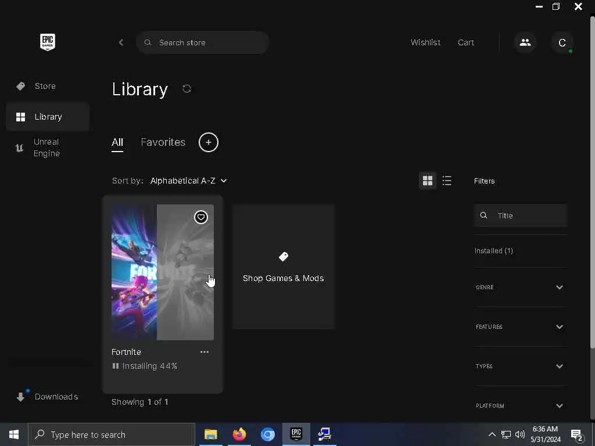Open the account avatar C
The image size is (595, 446).
coord(562,42)
